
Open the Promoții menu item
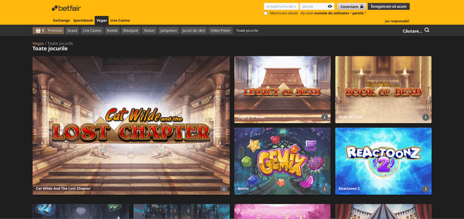pyautogui.click(x=55, y=31)
